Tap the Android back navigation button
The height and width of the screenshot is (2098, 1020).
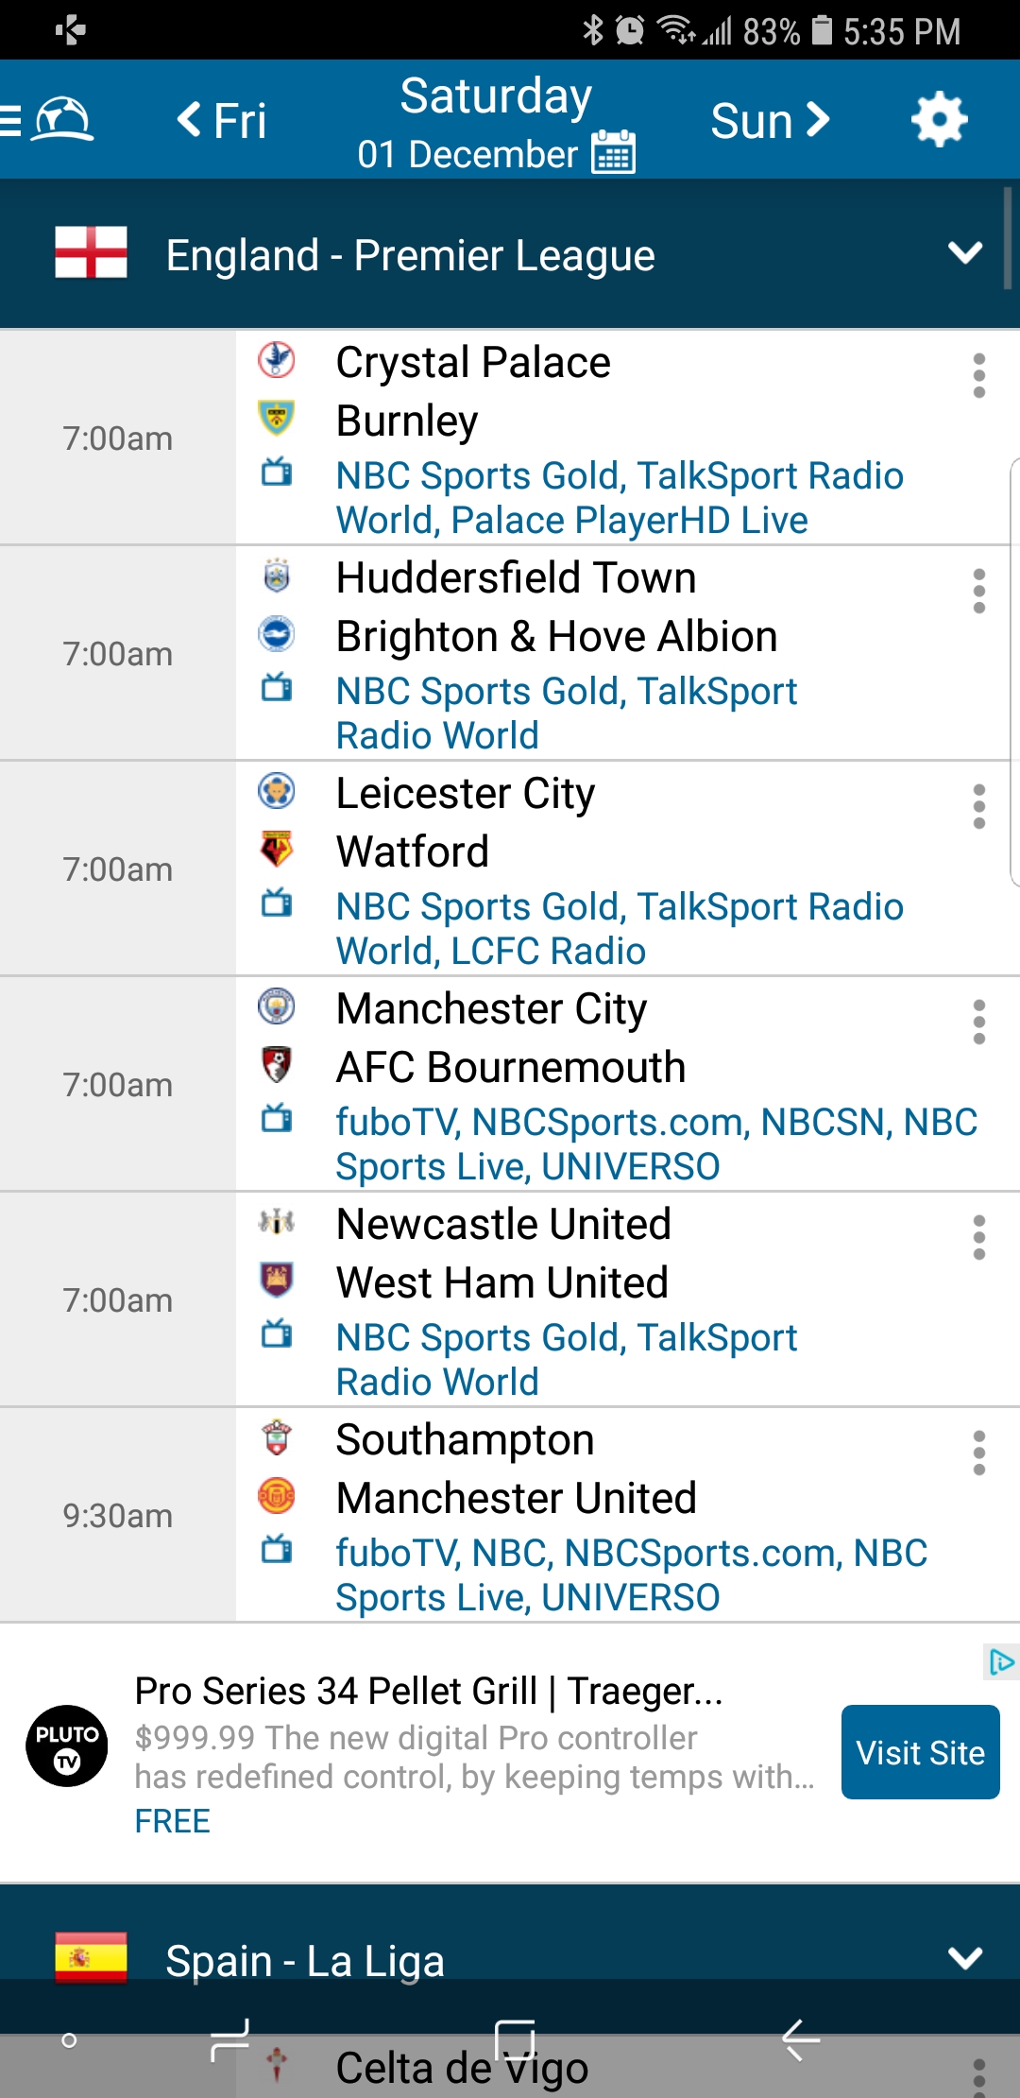[x=801, y=2039]
